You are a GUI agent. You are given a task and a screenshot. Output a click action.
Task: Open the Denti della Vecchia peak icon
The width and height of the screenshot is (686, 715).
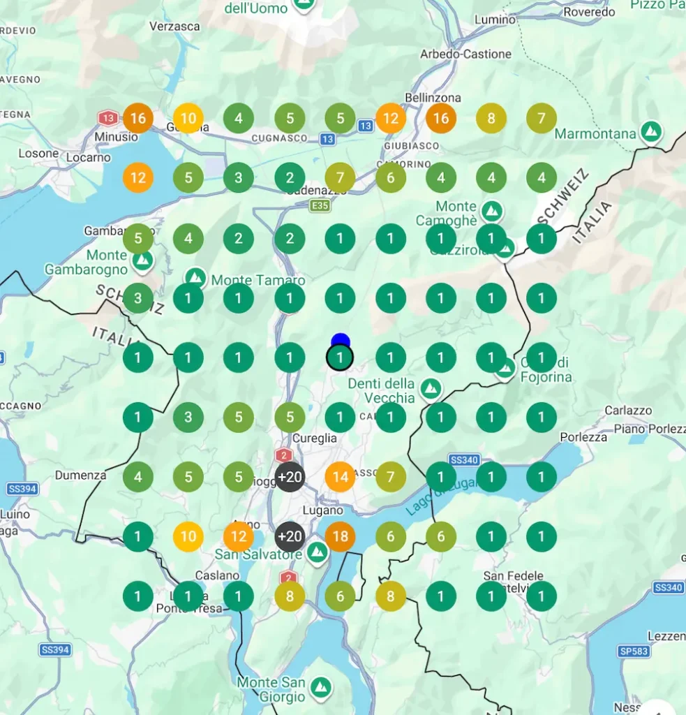pos(431,388)
